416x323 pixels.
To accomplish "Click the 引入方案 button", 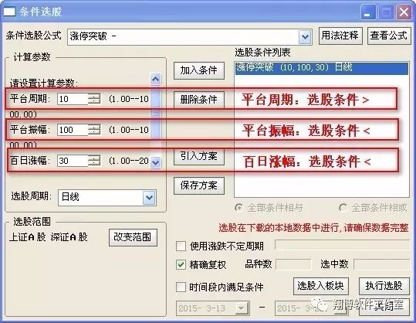I will pyautogui.click(x=199, y=156).
